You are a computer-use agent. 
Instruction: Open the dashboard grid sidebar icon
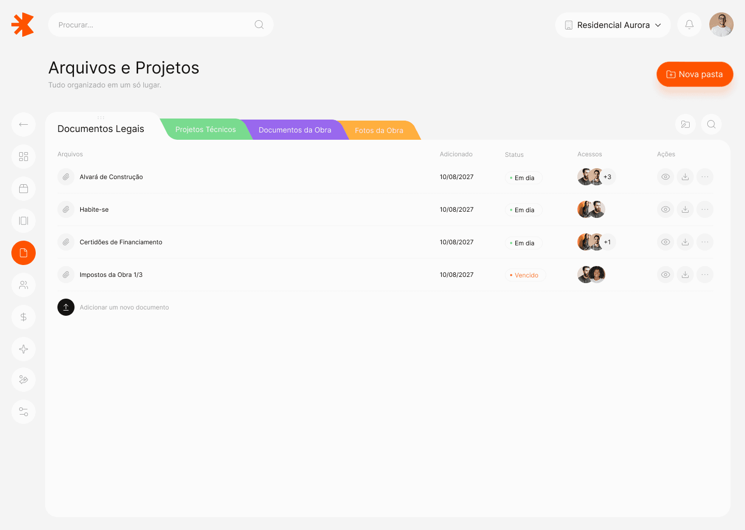(23, 156)
